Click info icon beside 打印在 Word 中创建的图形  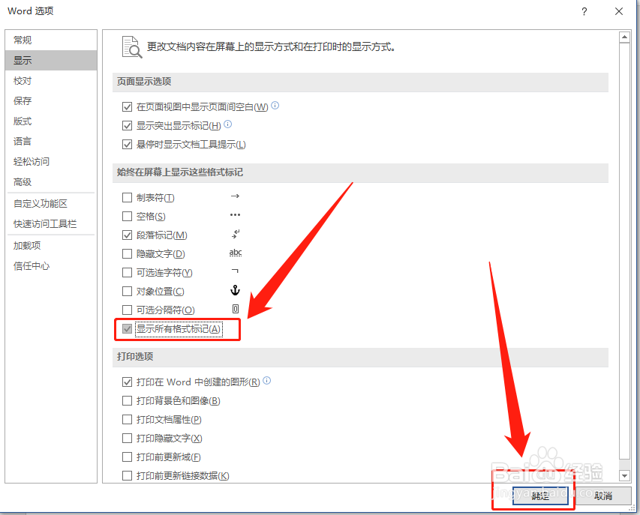(266, 380)
